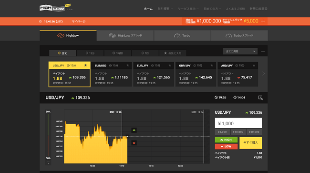Viewport: 310px width, 173px height.
Task: Collapse the asset panel with minus icon
Action: (x=263, y=52)
